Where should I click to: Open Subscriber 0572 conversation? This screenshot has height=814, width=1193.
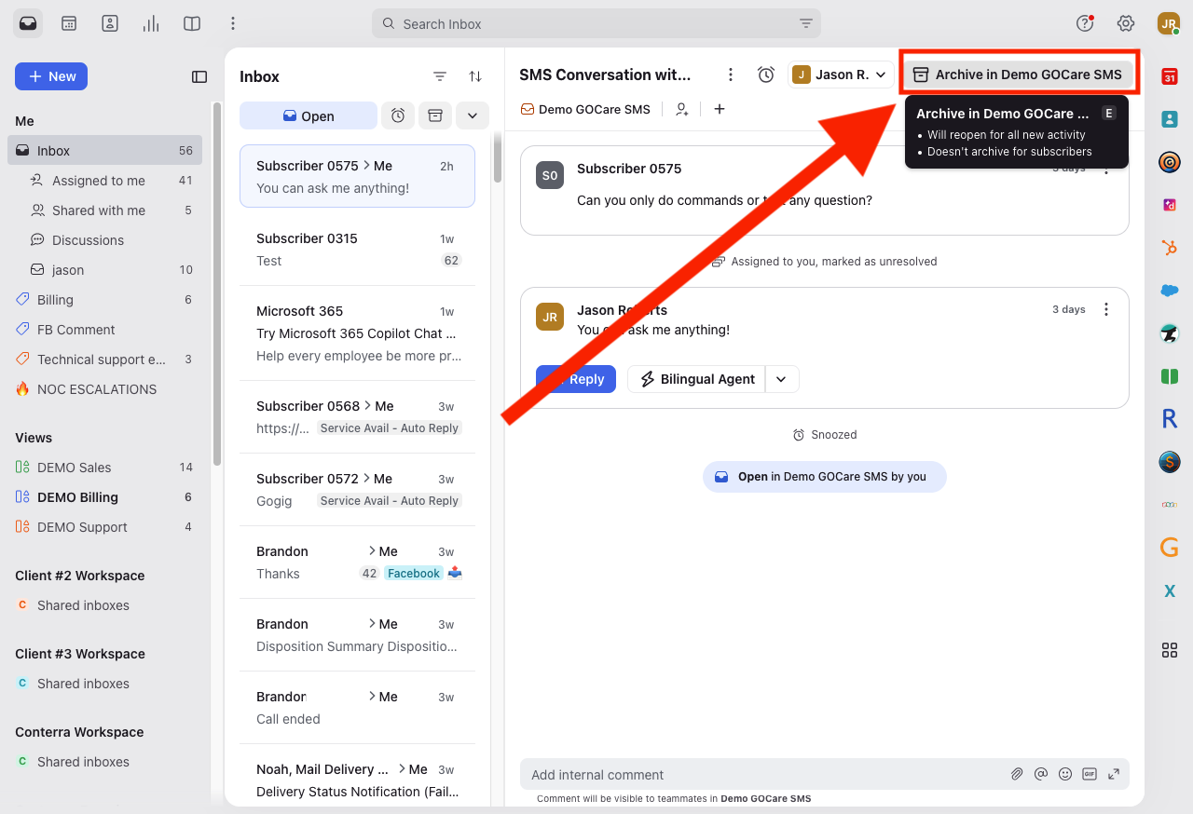pyautogui.click(x=358, y=490)
